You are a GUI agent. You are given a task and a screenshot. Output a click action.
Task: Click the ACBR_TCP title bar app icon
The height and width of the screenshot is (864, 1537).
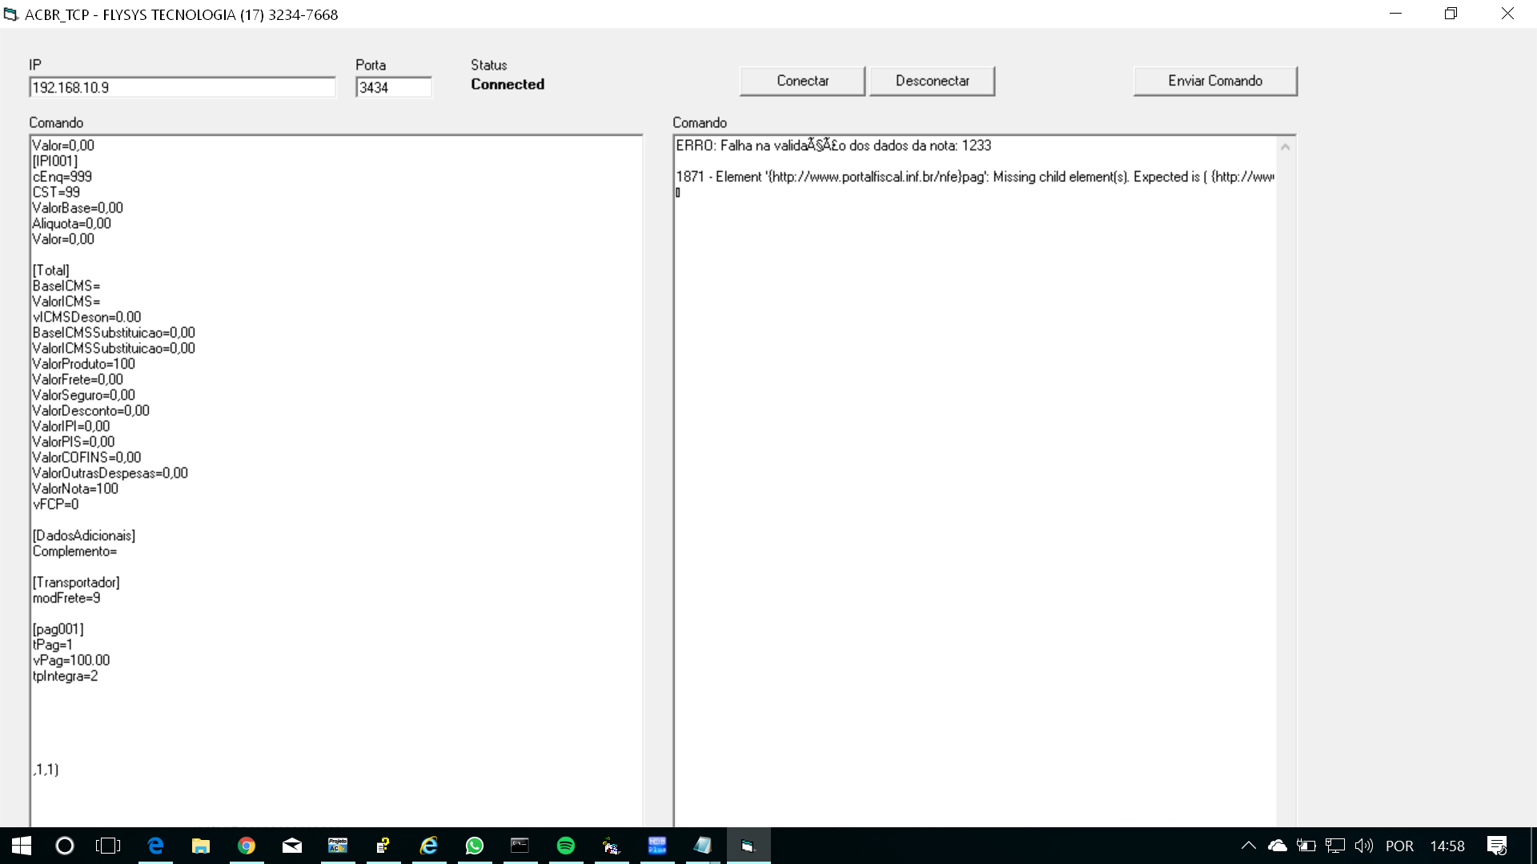(10, 14)
